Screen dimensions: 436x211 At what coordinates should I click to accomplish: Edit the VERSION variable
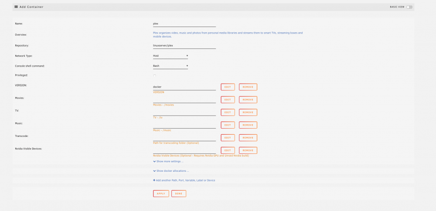(x=228, y=87)
